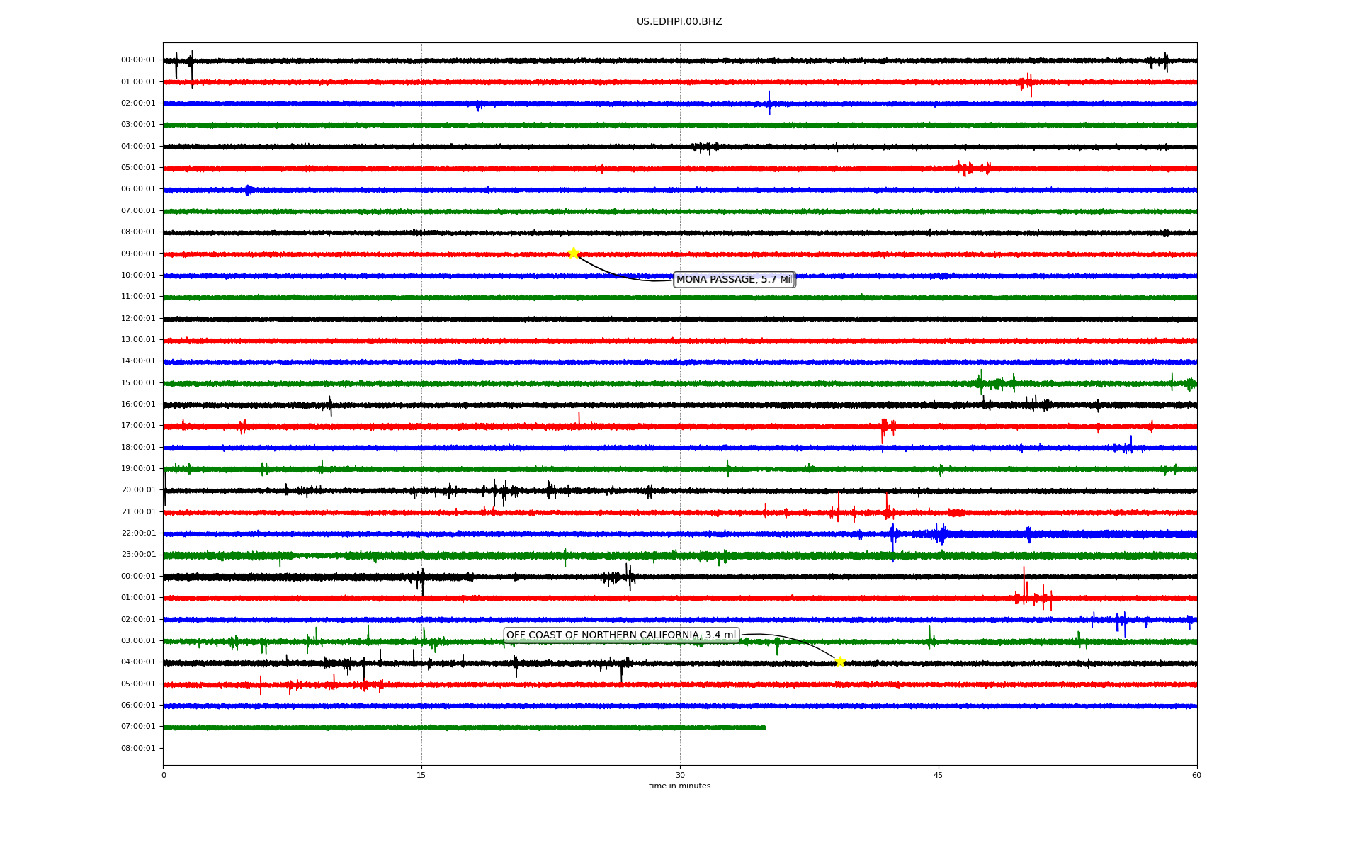Click the 10:00:01 row time label

(138, 276)
